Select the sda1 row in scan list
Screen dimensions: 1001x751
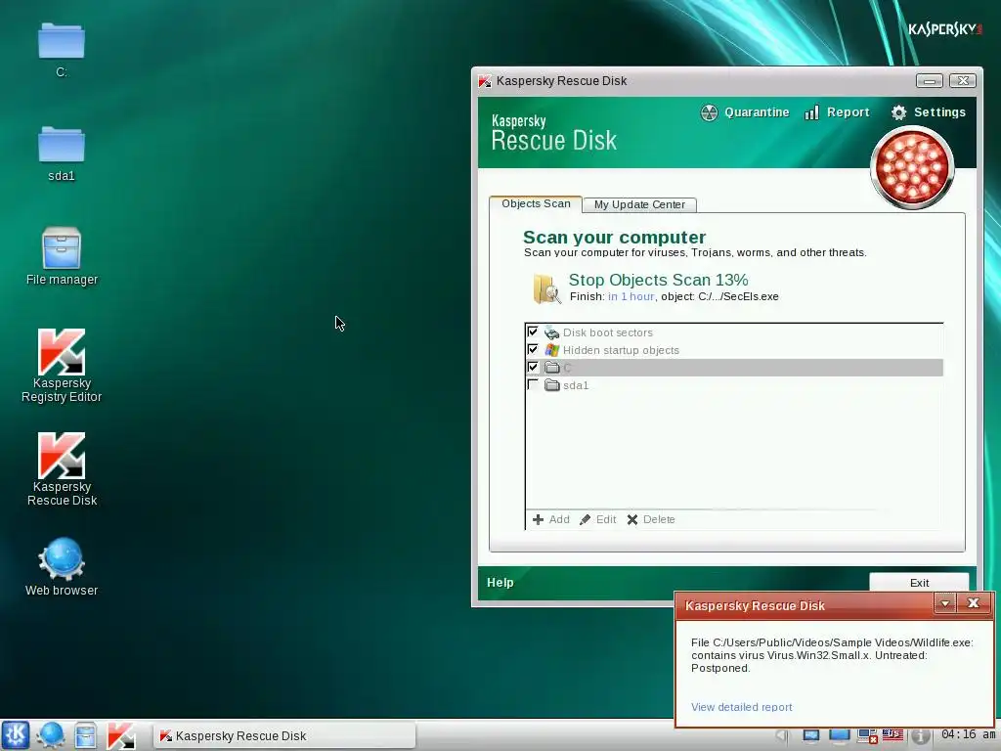[734, 385]
